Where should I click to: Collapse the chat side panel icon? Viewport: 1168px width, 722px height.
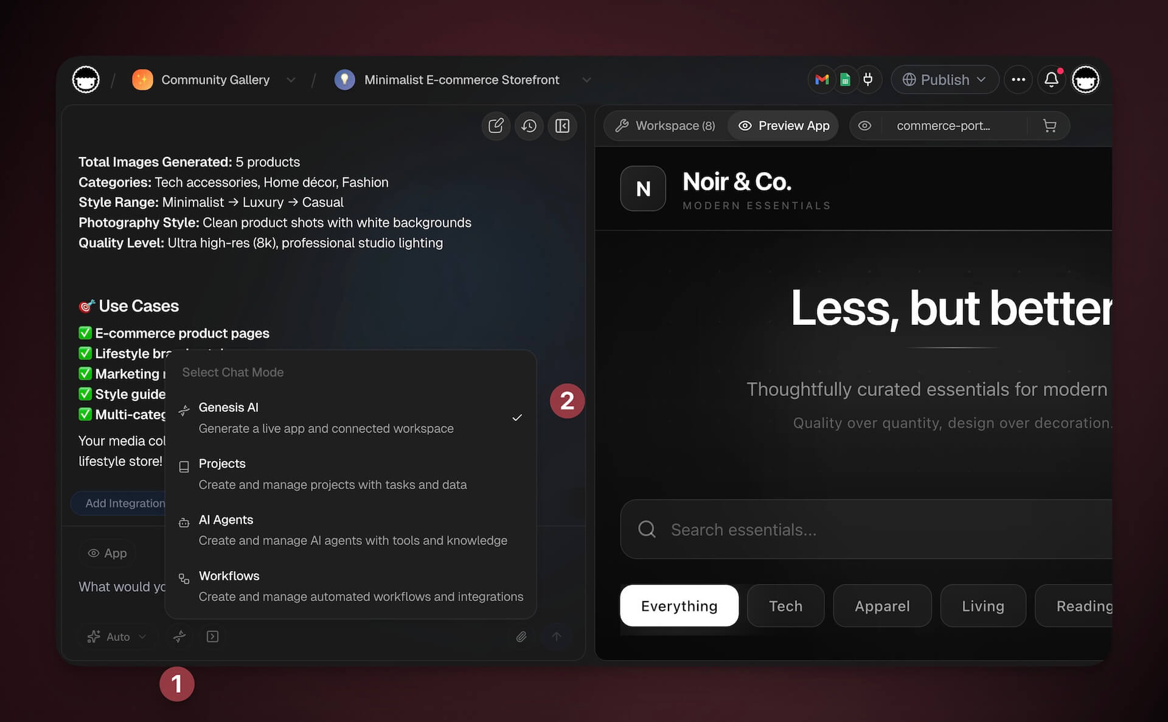point(562,126)
